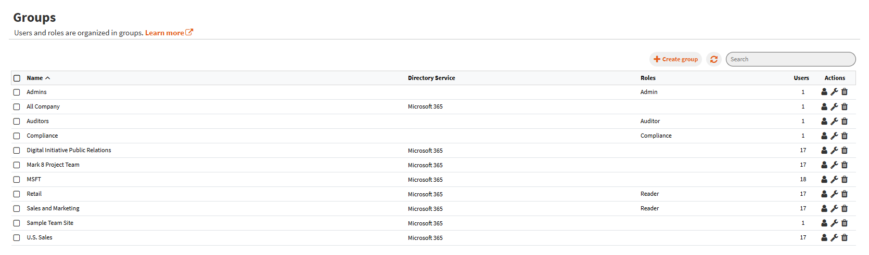
Task: Click wrench icon for Sample Team Site
Action: pyautogui.click(x=834, y=223)
